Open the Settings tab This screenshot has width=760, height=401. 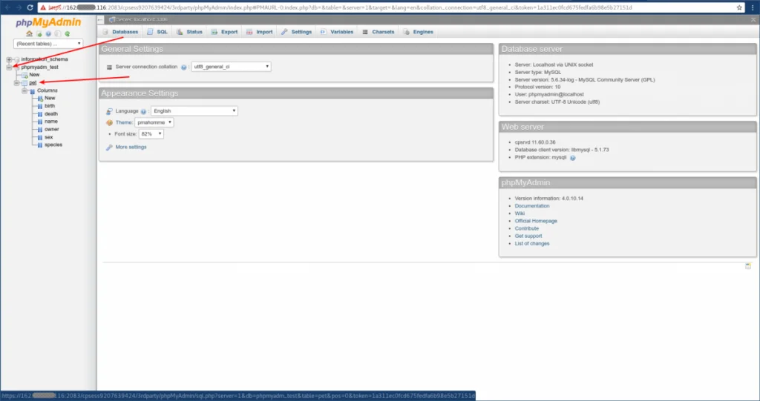point(296,32)
